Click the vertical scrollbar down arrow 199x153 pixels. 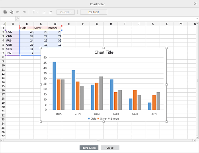197,138
